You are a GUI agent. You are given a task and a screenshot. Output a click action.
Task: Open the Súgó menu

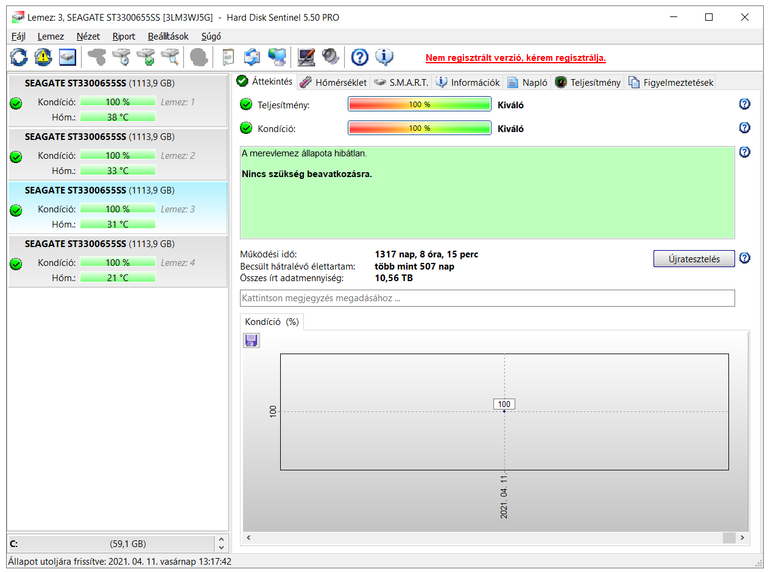pyautogui.click(x=211, y=37)
